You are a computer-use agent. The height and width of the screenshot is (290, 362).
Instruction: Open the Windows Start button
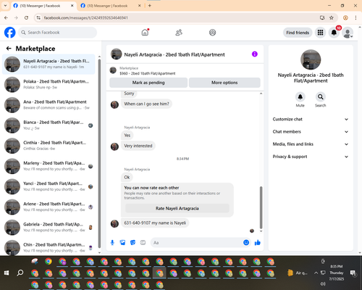(x=7, y=273)
